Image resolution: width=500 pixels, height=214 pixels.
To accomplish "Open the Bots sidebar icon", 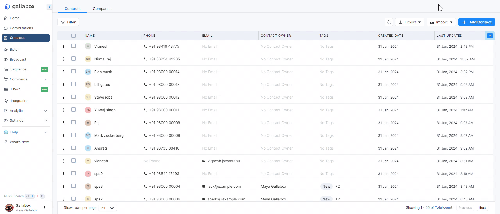I will (x=6, y=50).
